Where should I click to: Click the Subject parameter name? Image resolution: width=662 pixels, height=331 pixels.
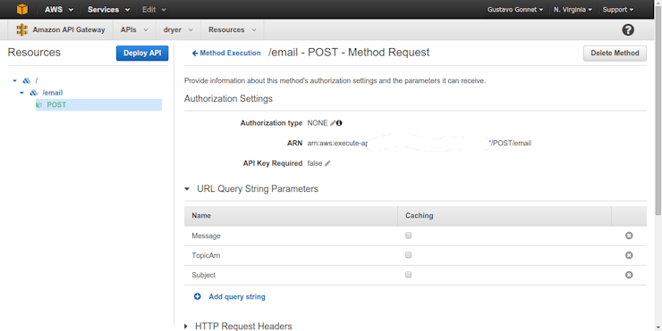coord(203,275)
